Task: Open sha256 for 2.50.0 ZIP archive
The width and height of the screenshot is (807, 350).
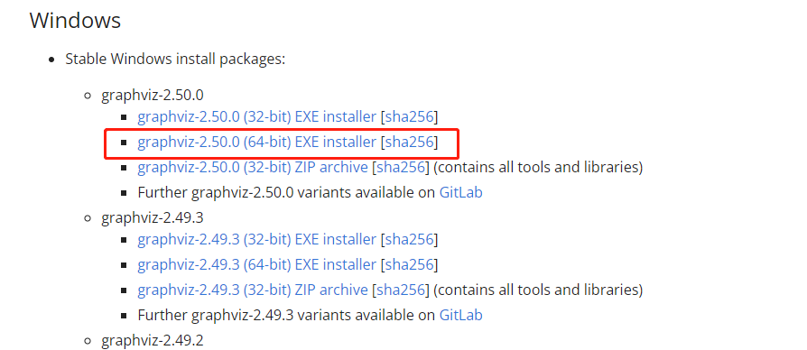Action: (401, 167)
